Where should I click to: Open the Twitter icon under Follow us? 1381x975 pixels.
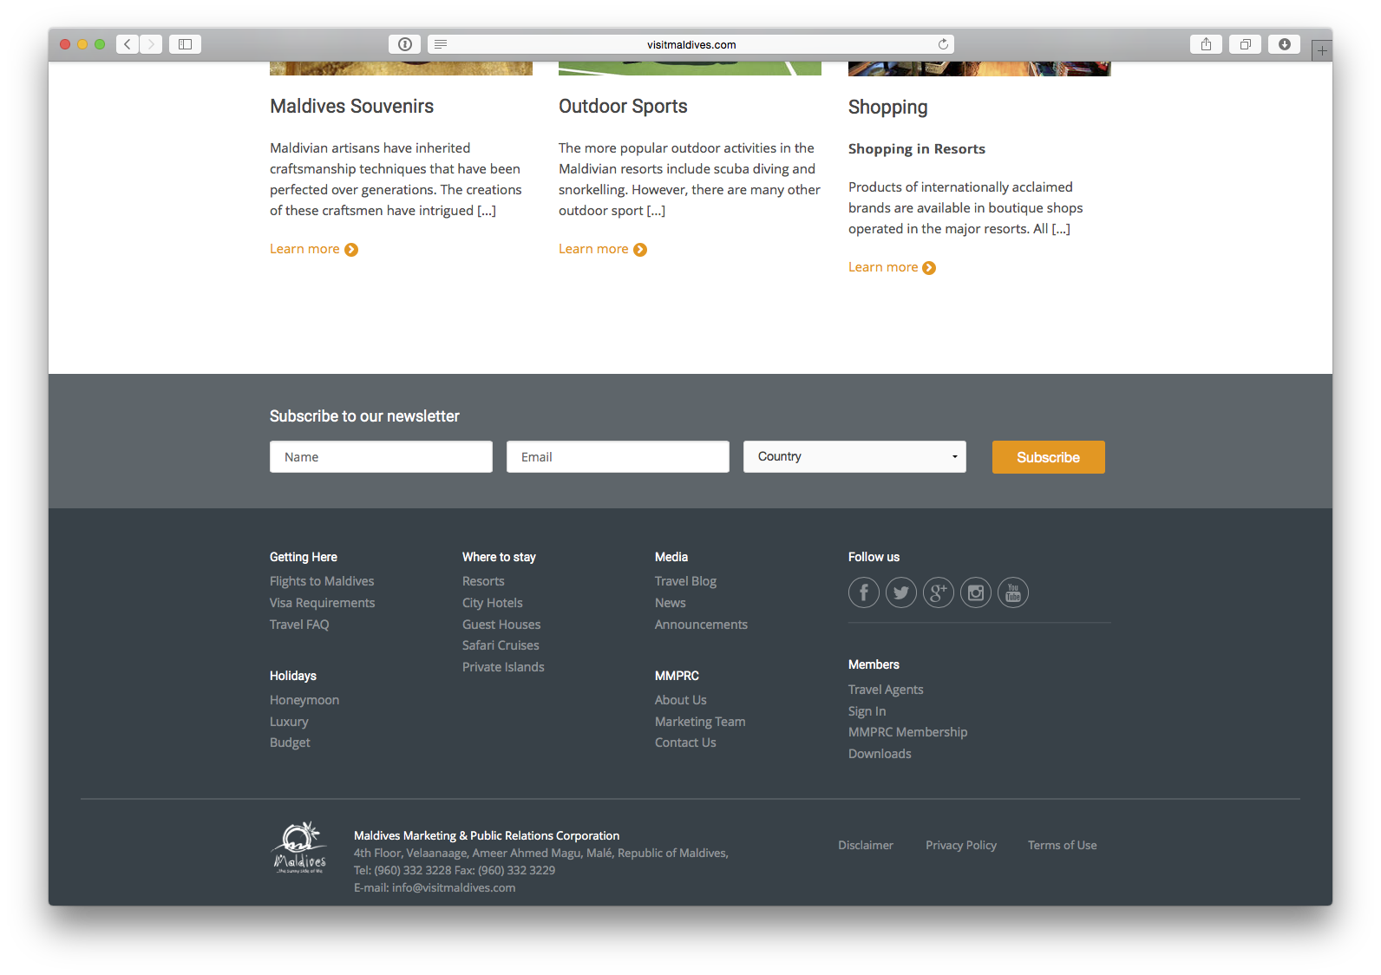point(901,592)
